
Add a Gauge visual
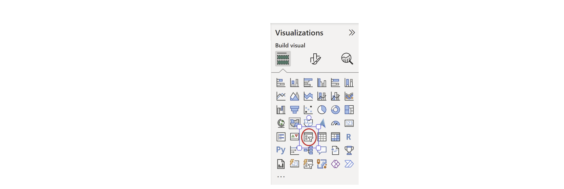(336, 123)
